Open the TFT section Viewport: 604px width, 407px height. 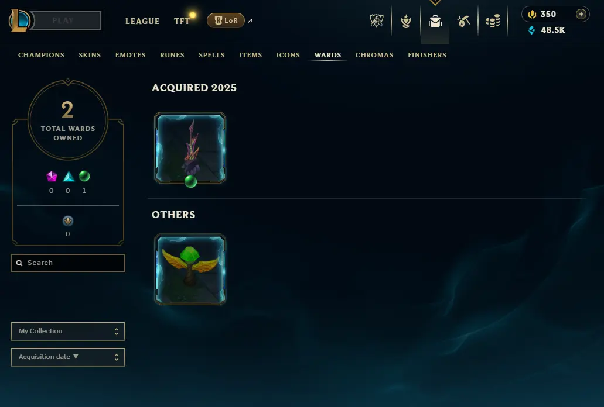tap(182, 21)
